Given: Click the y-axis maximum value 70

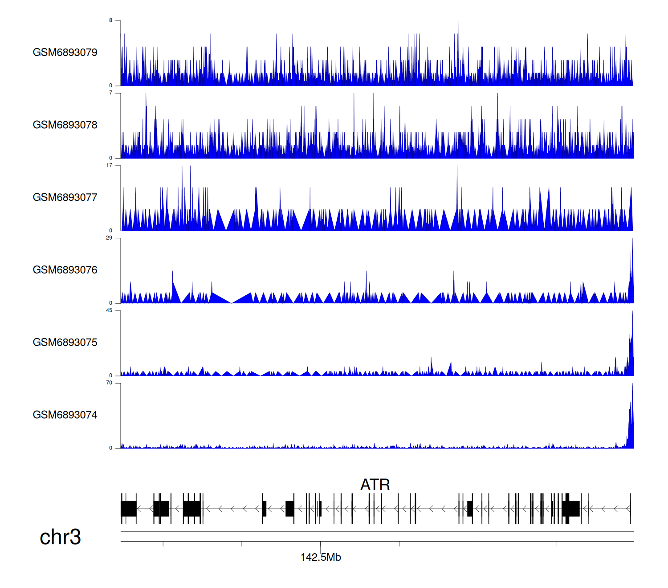Looking at the screenshot, I should click(x=109, y=383).
